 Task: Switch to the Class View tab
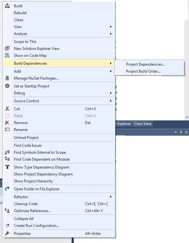[142, 124]
